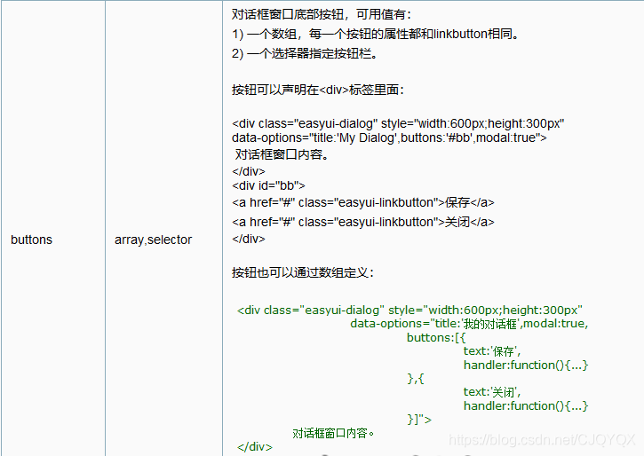This screenshot has height=456, width=644.
Task: Click the linkbutton line containing '保存</a>'
Action: click(x=363, y=202)
